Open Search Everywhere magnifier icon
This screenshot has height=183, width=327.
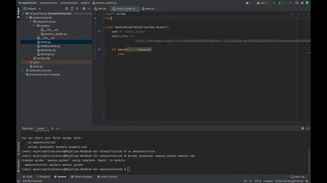(297, 3)
